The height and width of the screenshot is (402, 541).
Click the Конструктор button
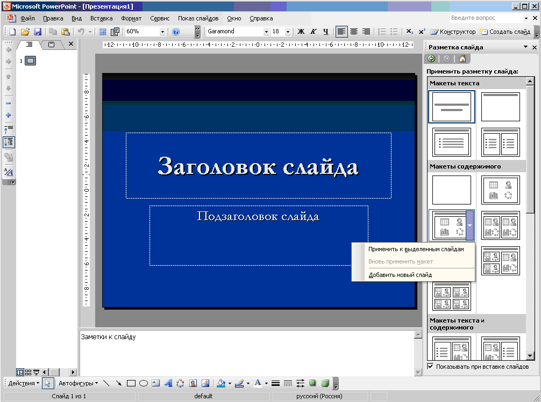[x=453, y=32]
